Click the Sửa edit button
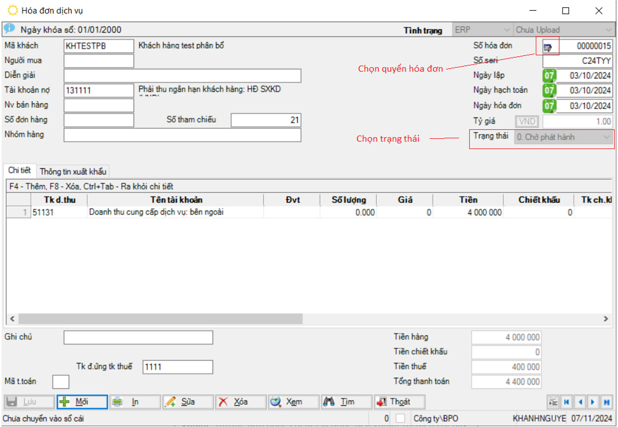Viewport: 618px width, 427px height. 188,402
